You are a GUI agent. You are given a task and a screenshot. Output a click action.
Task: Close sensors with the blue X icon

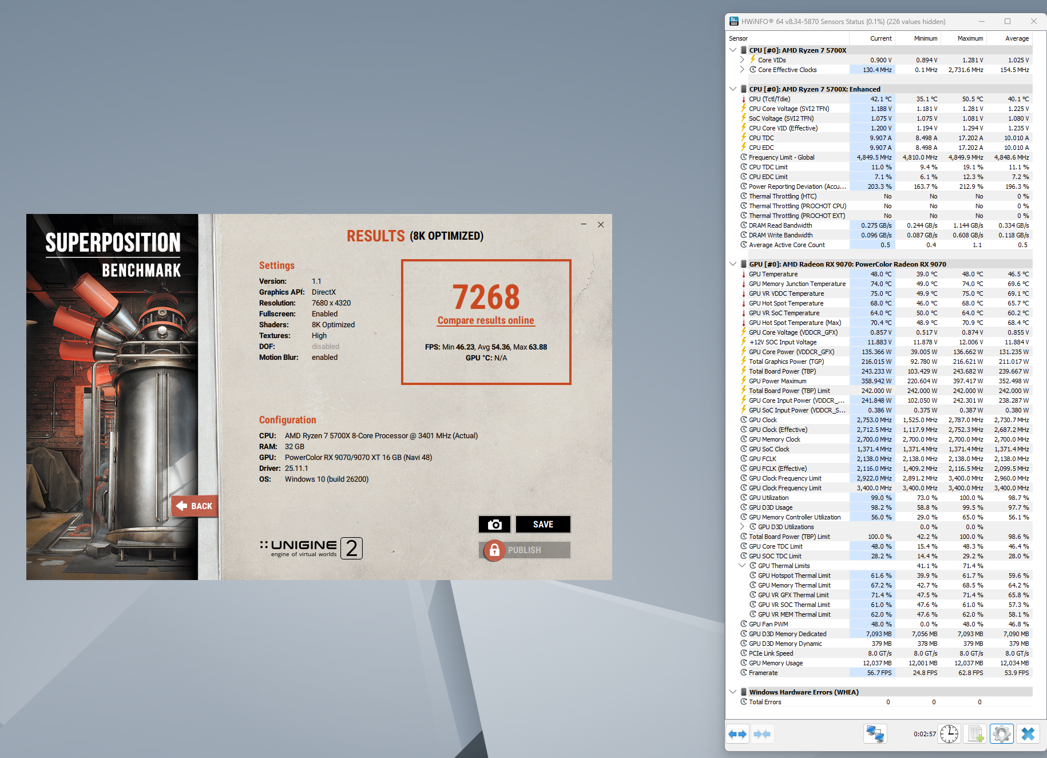[x=1028, y=734]
